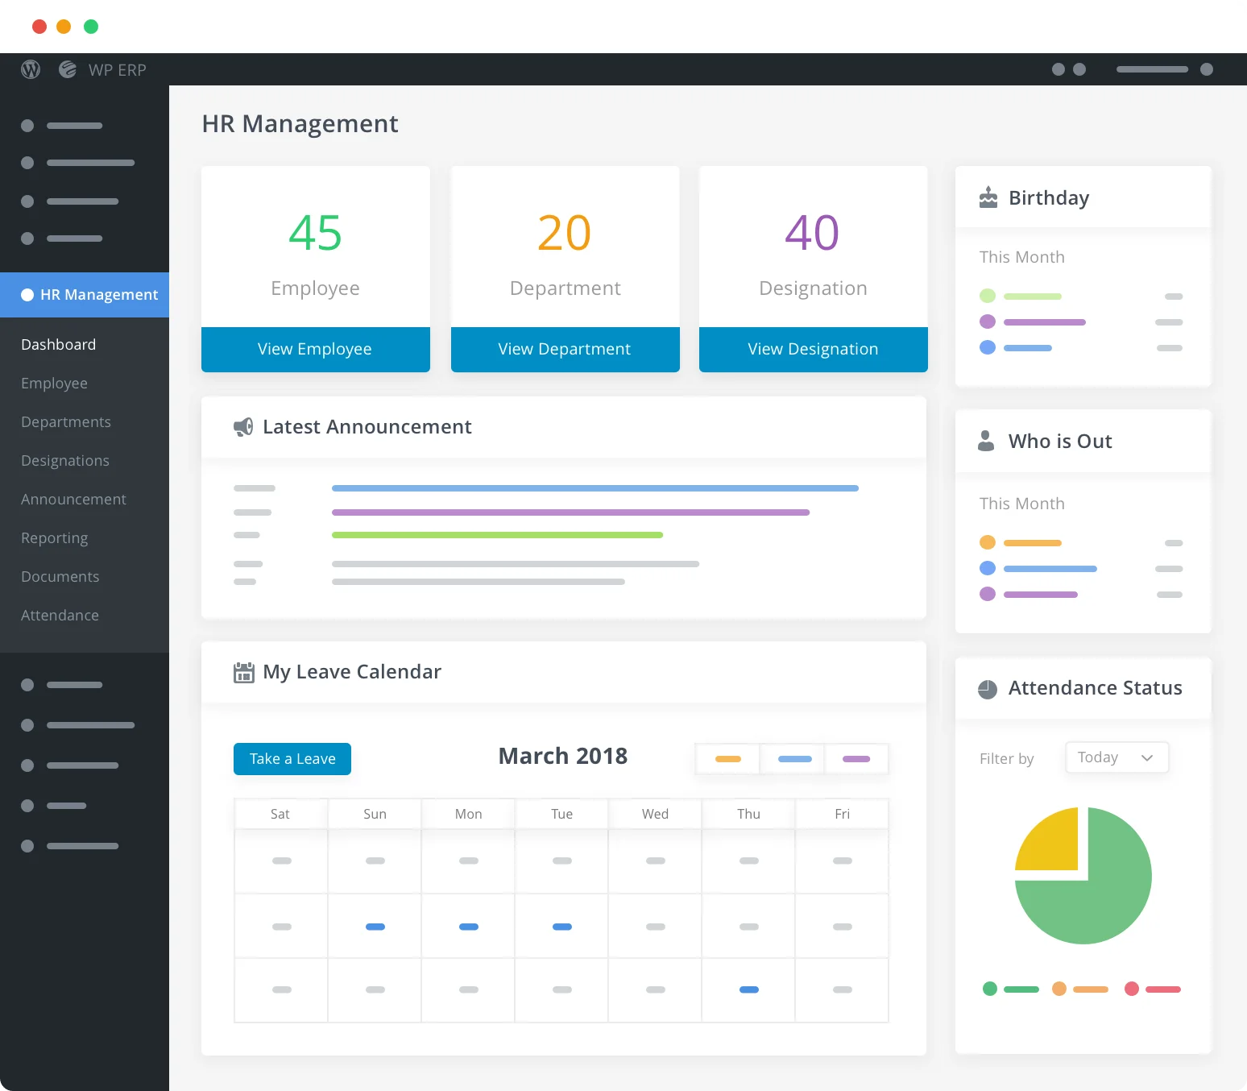Click the calendar icon beside My Leave Calendar
Viewport: 1247px width, 1091px height.
[x=243, y=672]
